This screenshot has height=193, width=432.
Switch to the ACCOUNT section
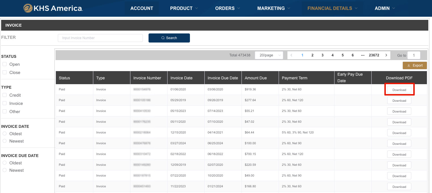pos(141,8)
